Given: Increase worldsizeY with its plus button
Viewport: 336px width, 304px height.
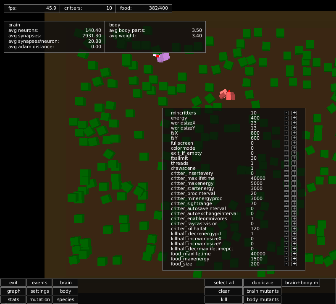Looking at the screenshot, I should coord(294,128).
